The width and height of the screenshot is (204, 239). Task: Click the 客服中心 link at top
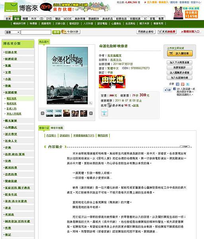[196, 2]
